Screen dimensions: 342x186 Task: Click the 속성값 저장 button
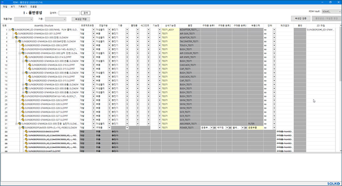80,19
